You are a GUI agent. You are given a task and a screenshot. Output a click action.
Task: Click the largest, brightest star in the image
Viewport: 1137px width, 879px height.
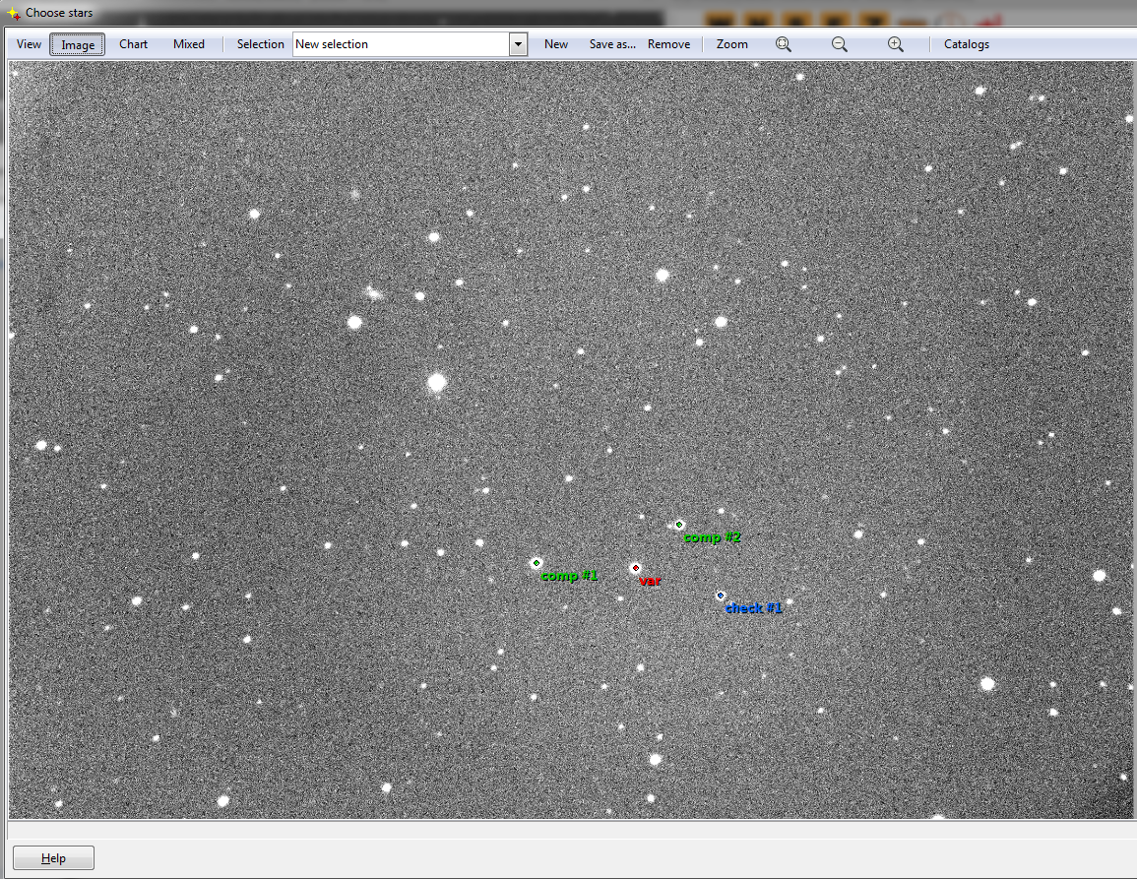click(x=437, y=382)
